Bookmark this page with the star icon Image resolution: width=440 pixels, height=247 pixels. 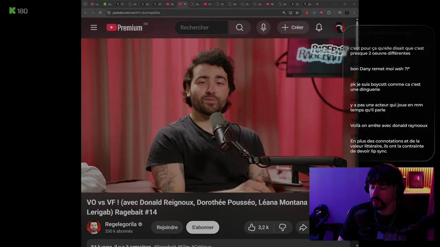[297, 13]
